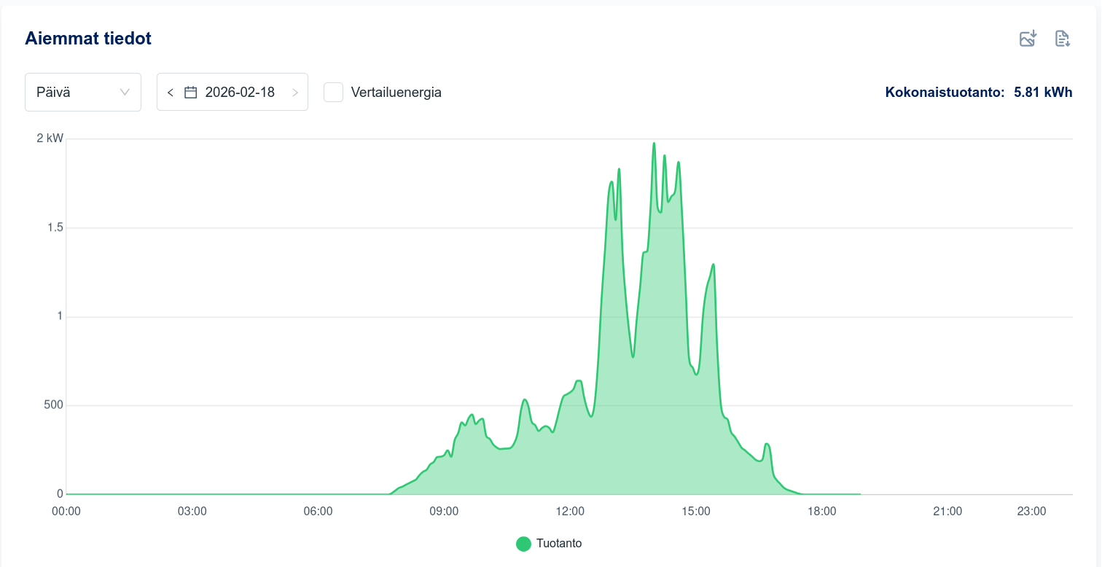
Task: Click the Aiemmat tiedot heading
Action: [x=88, y=39]
